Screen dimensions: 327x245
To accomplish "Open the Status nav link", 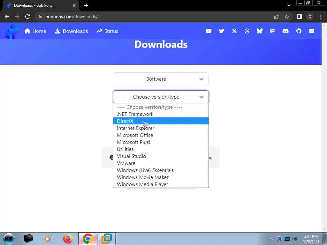I will coord(107,31).
